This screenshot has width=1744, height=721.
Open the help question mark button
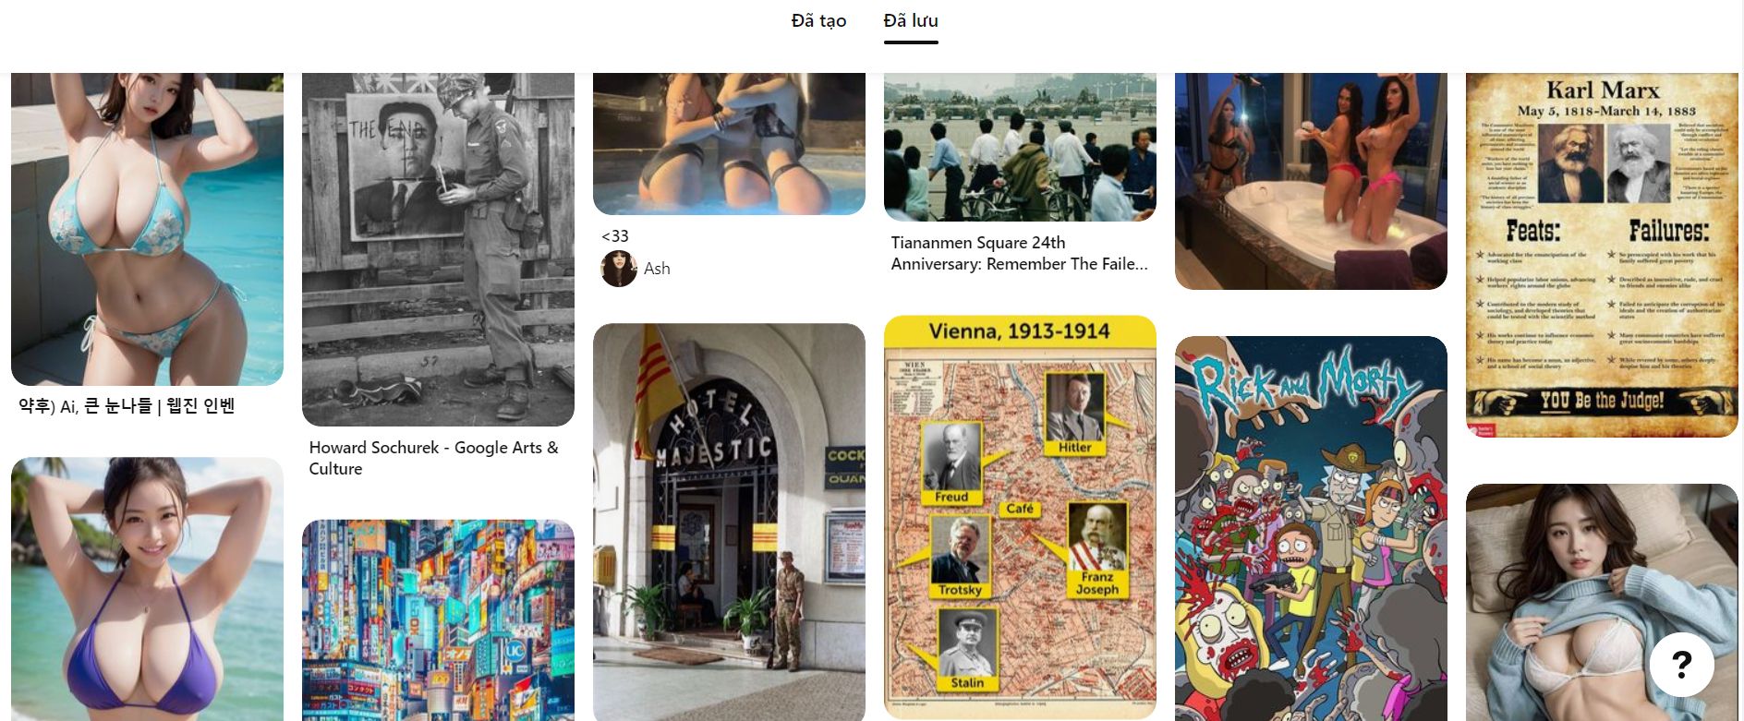[1681, 664]
